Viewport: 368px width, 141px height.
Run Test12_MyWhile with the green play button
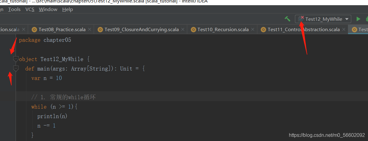point(358,19)
